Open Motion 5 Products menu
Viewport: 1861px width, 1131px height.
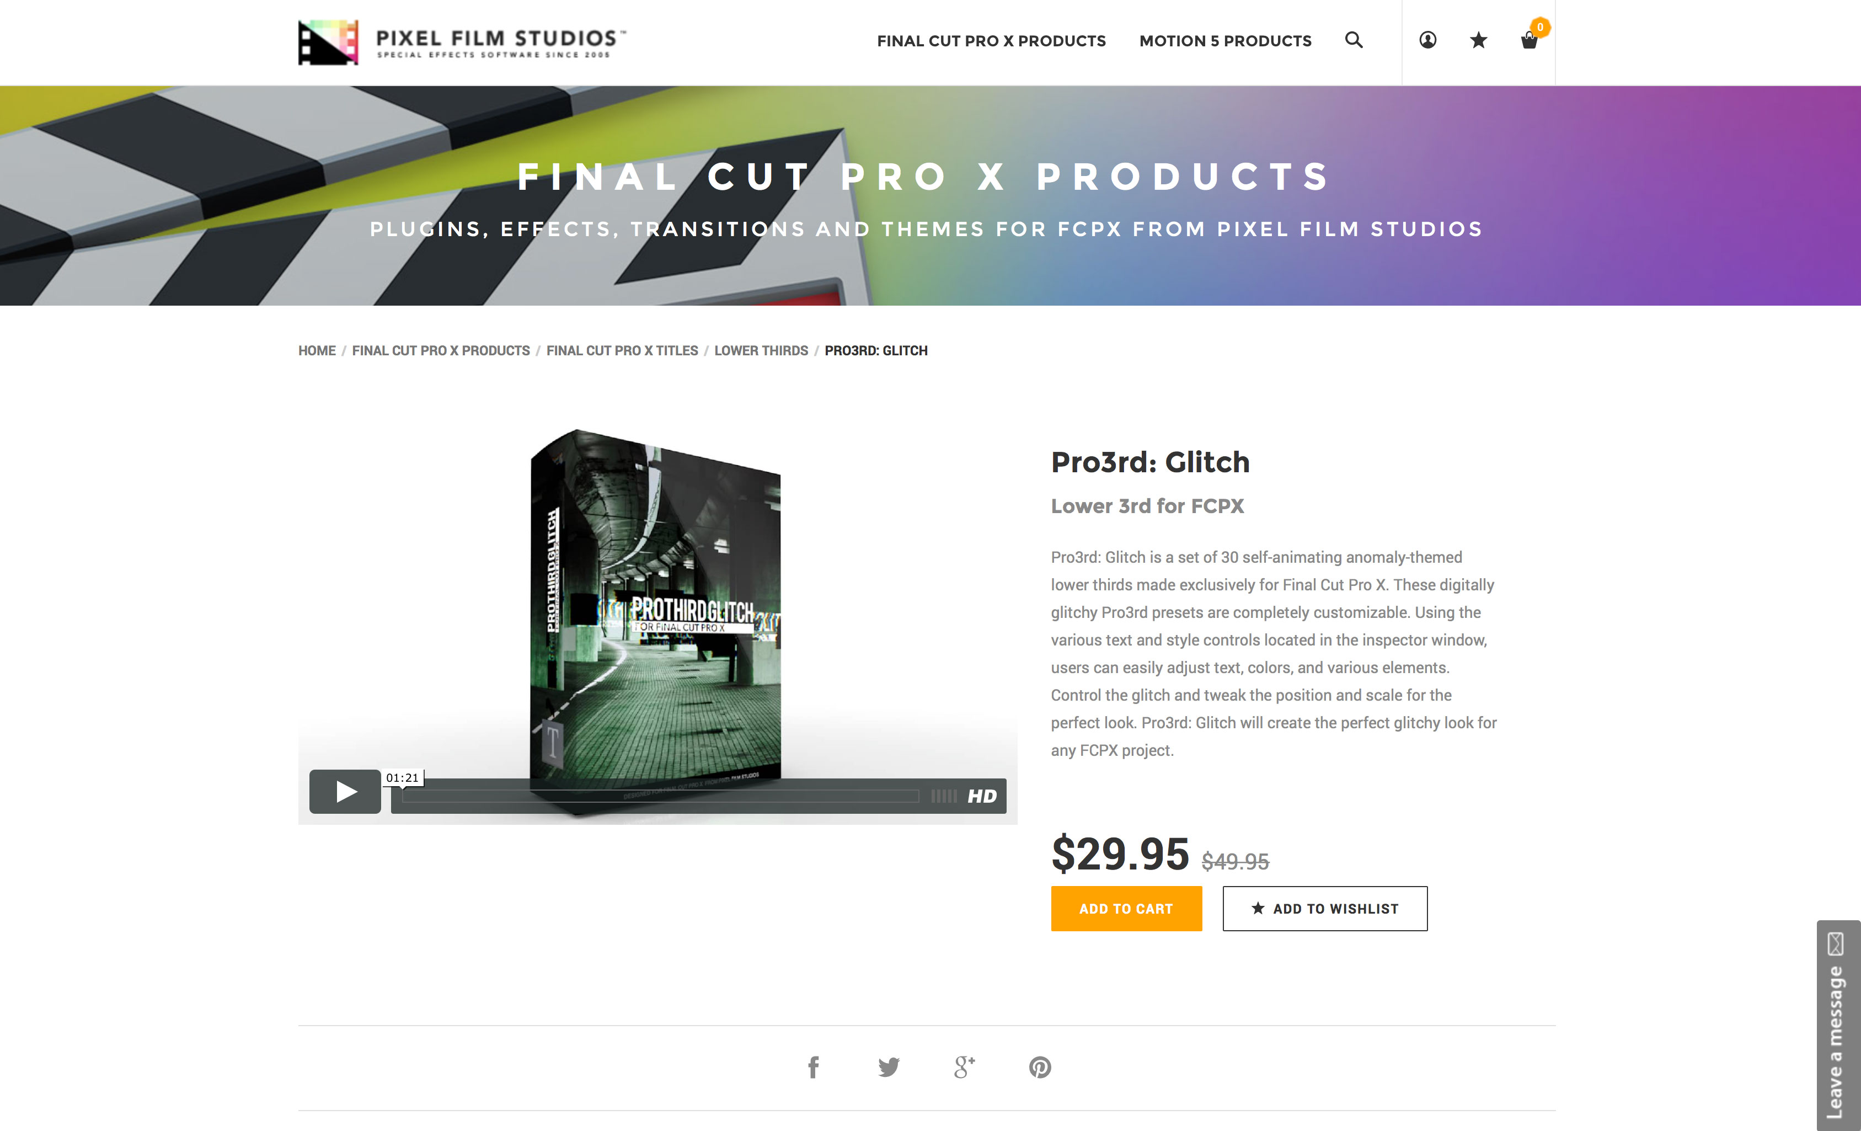1225,41
